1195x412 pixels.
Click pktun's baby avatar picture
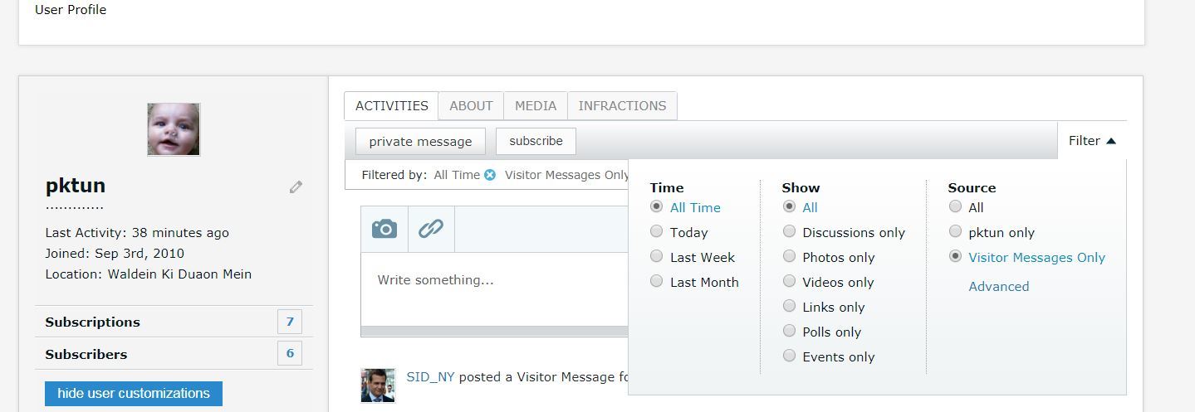coord(174,129)
